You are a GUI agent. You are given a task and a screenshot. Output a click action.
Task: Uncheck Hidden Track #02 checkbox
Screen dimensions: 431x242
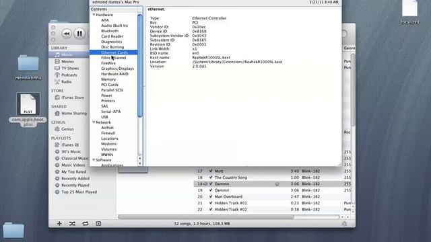(211, 209)
